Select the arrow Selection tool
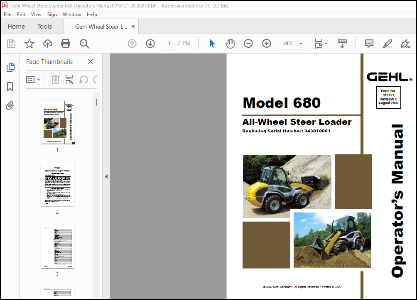This screenshot has width=417, height=300. pyautogui.click(x=212, y=44)
